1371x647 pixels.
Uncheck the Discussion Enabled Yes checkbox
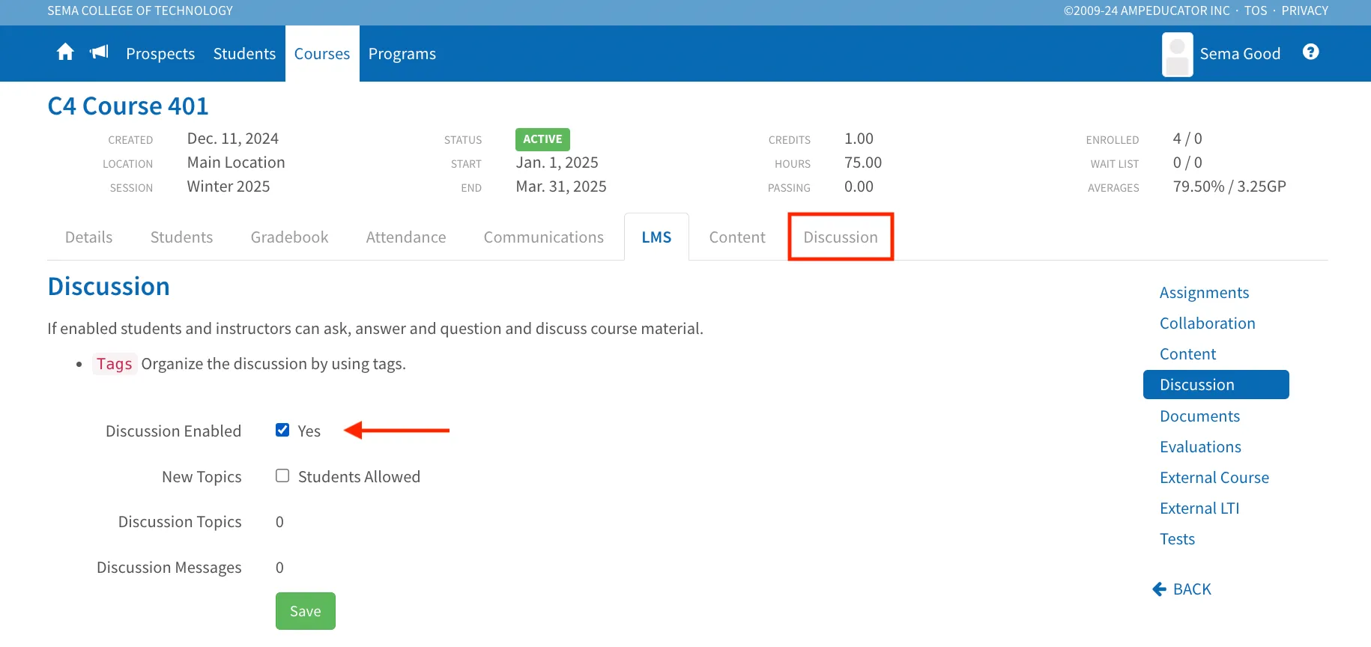pos(282,430)
